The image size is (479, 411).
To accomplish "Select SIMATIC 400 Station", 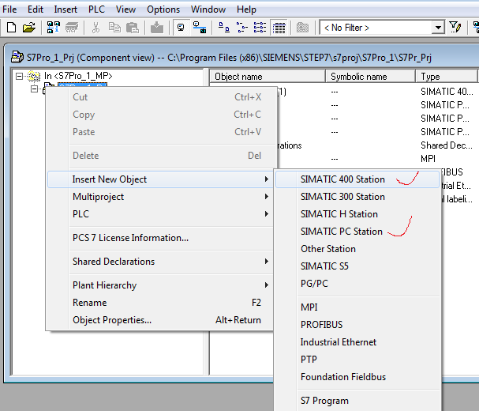I will [342, 179].
